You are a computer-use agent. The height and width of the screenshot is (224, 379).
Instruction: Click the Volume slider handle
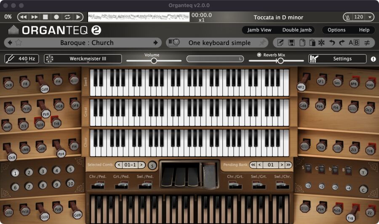tap(154, 61)
